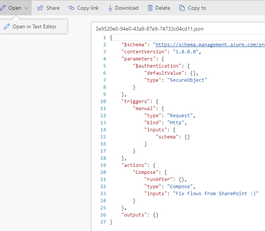Click the Share arrow icon

[40, 8]
